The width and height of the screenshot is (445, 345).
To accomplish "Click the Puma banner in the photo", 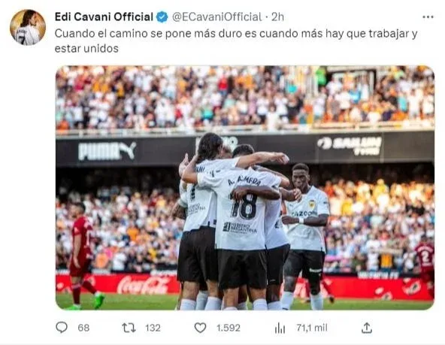I will pos(107,150).
